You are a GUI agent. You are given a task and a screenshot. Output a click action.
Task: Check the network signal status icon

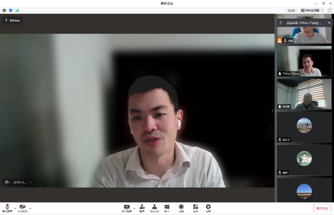17,10
